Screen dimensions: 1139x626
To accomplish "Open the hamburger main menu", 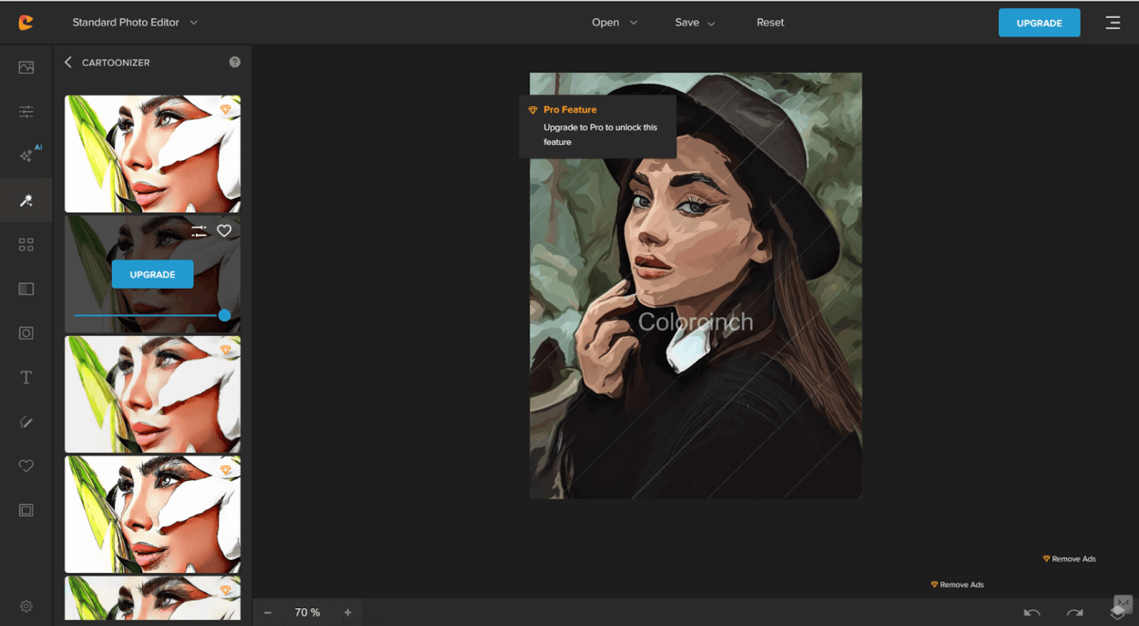I will (x=1112, y=23).
